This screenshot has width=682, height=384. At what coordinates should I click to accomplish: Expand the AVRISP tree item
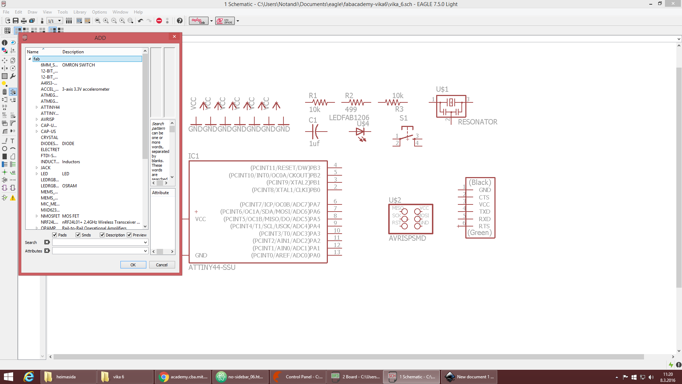37,119
